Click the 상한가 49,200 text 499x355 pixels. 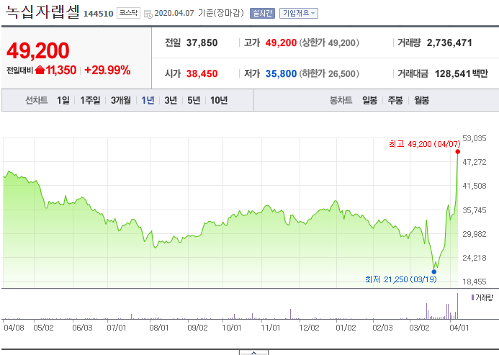pos(329,42)
